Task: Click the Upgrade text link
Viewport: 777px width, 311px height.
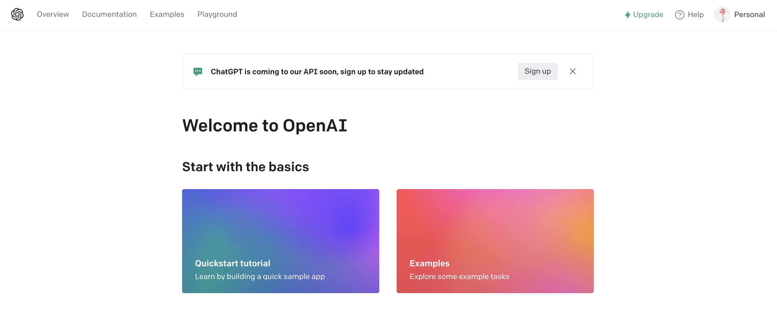Action: coord(648,14)
